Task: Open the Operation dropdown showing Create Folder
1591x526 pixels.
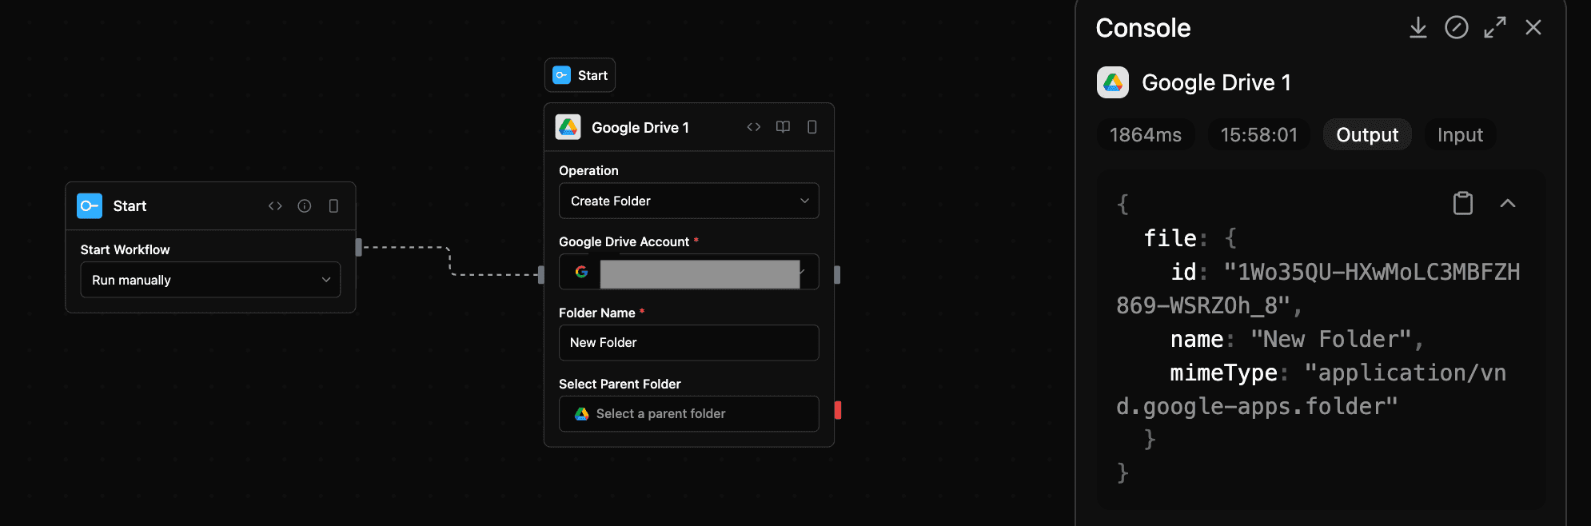Action: tap(688, 201)
